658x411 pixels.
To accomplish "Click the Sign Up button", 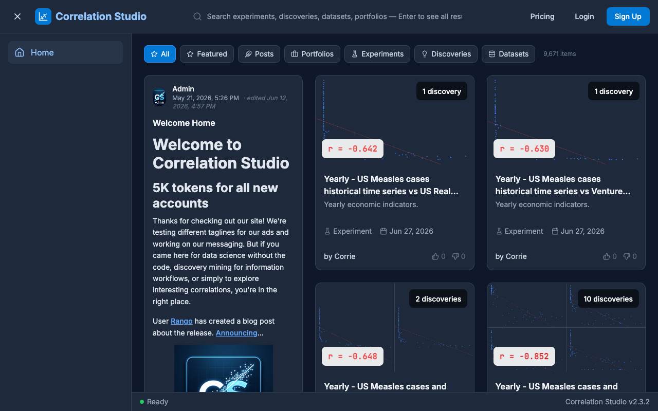I will (x=628, y=16).
